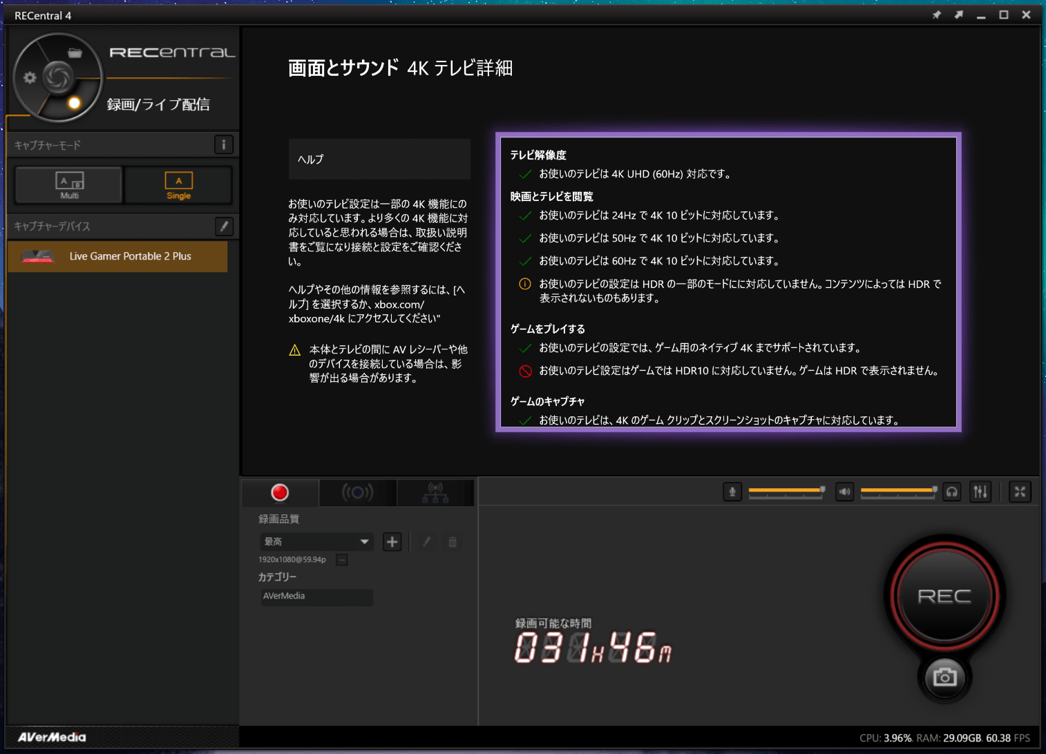Open the red record tab
The height and width of the screenshot is (754, 1046).
(x=280, y=492)
